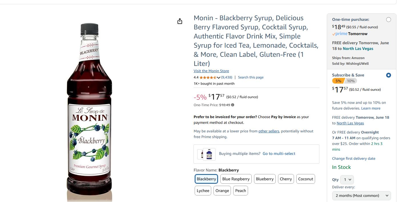The height and width of the screenshot is (202, 411).
Task: Select the Subscribe & Save radio button
Action: tap(388, 75)
